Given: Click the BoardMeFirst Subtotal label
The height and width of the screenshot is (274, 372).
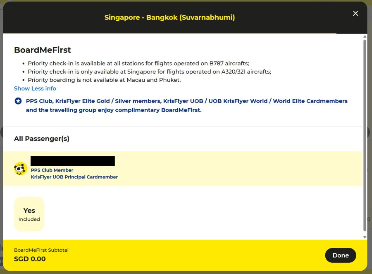Looking at the screenshot, I should tap(41, 250).
